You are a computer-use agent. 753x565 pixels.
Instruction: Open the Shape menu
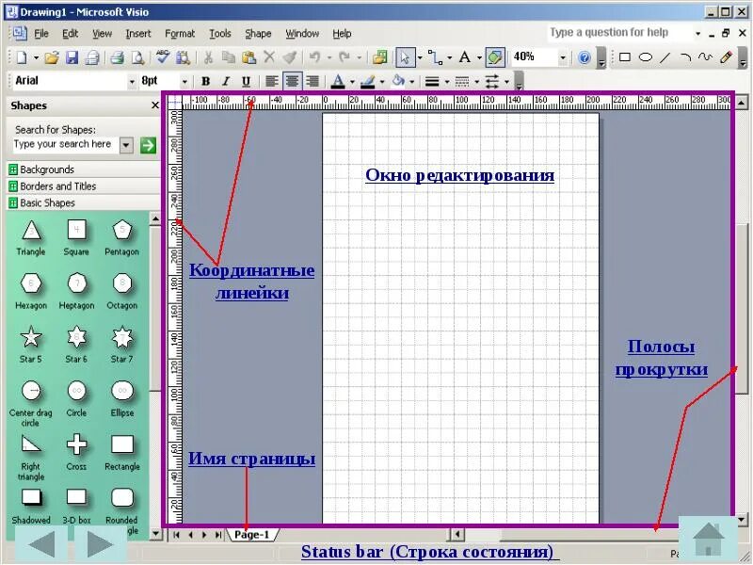pyautogui.click(x=258, y=34)
